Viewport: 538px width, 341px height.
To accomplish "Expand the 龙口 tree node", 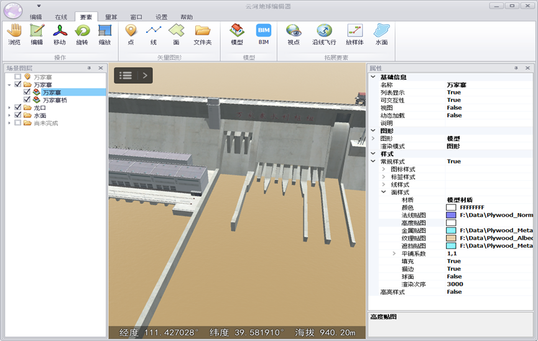I will point(9,107).
